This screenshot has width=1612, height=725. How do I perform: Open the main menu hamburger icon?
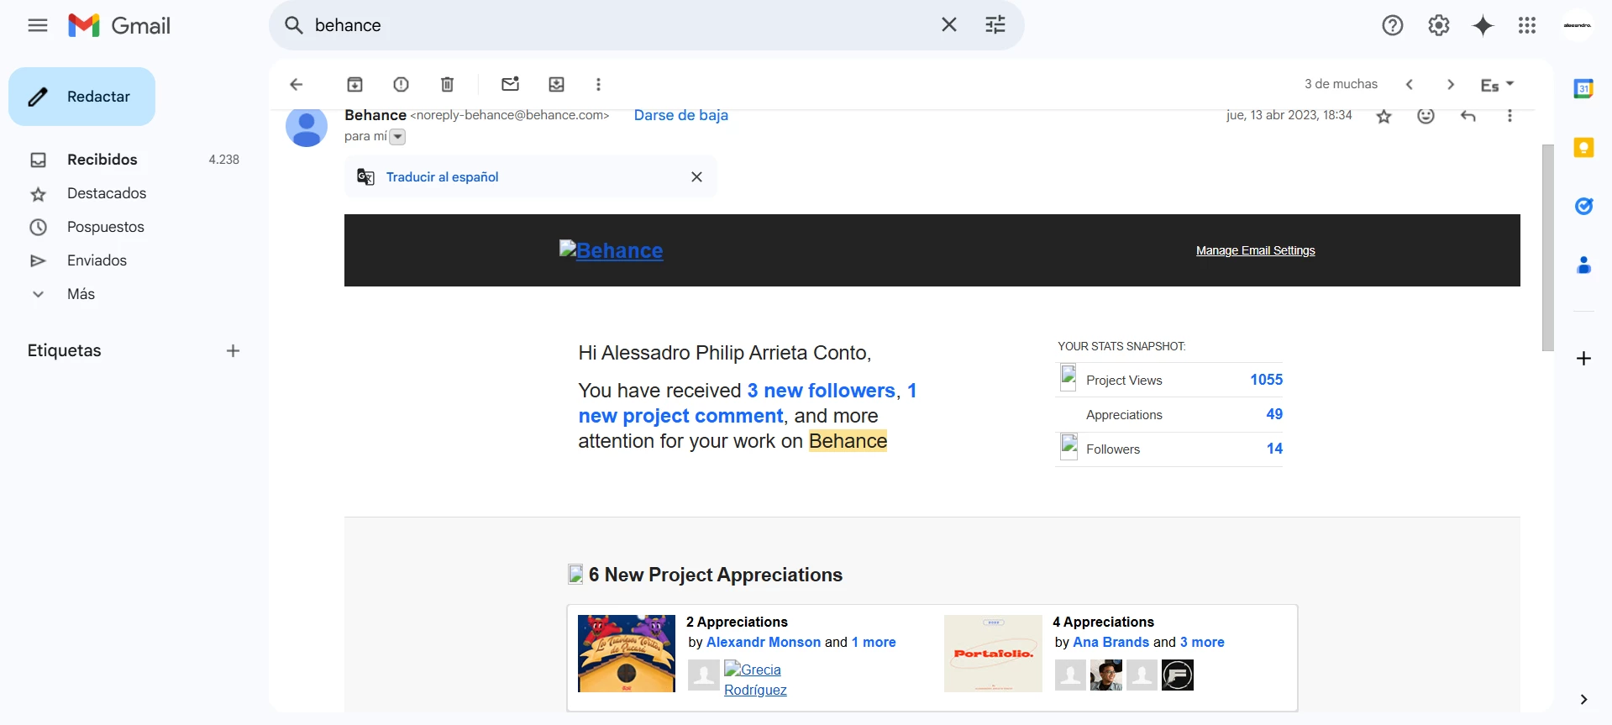coord(38,25)
